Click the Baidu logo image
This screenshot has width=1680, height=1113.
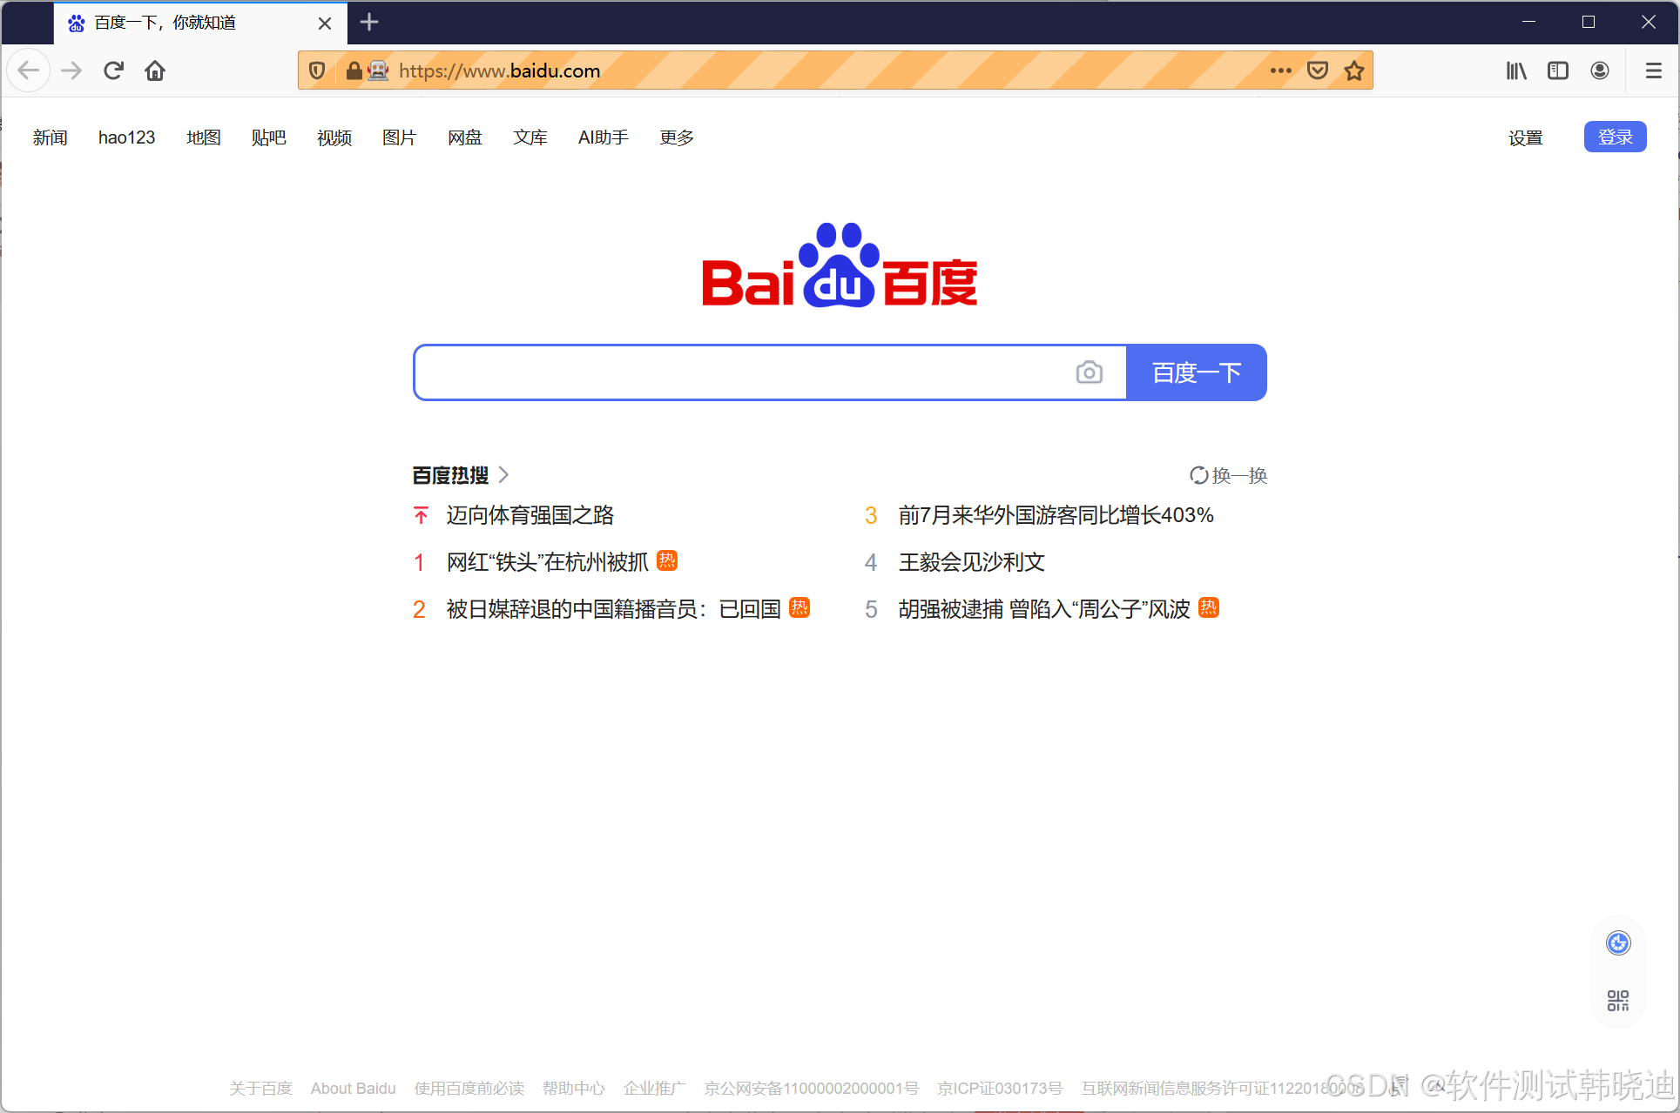(x=840, y=265)
